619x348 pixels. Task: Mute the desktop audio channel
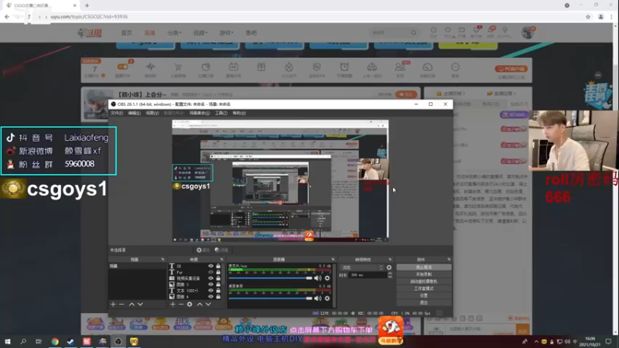click(318, 299)
